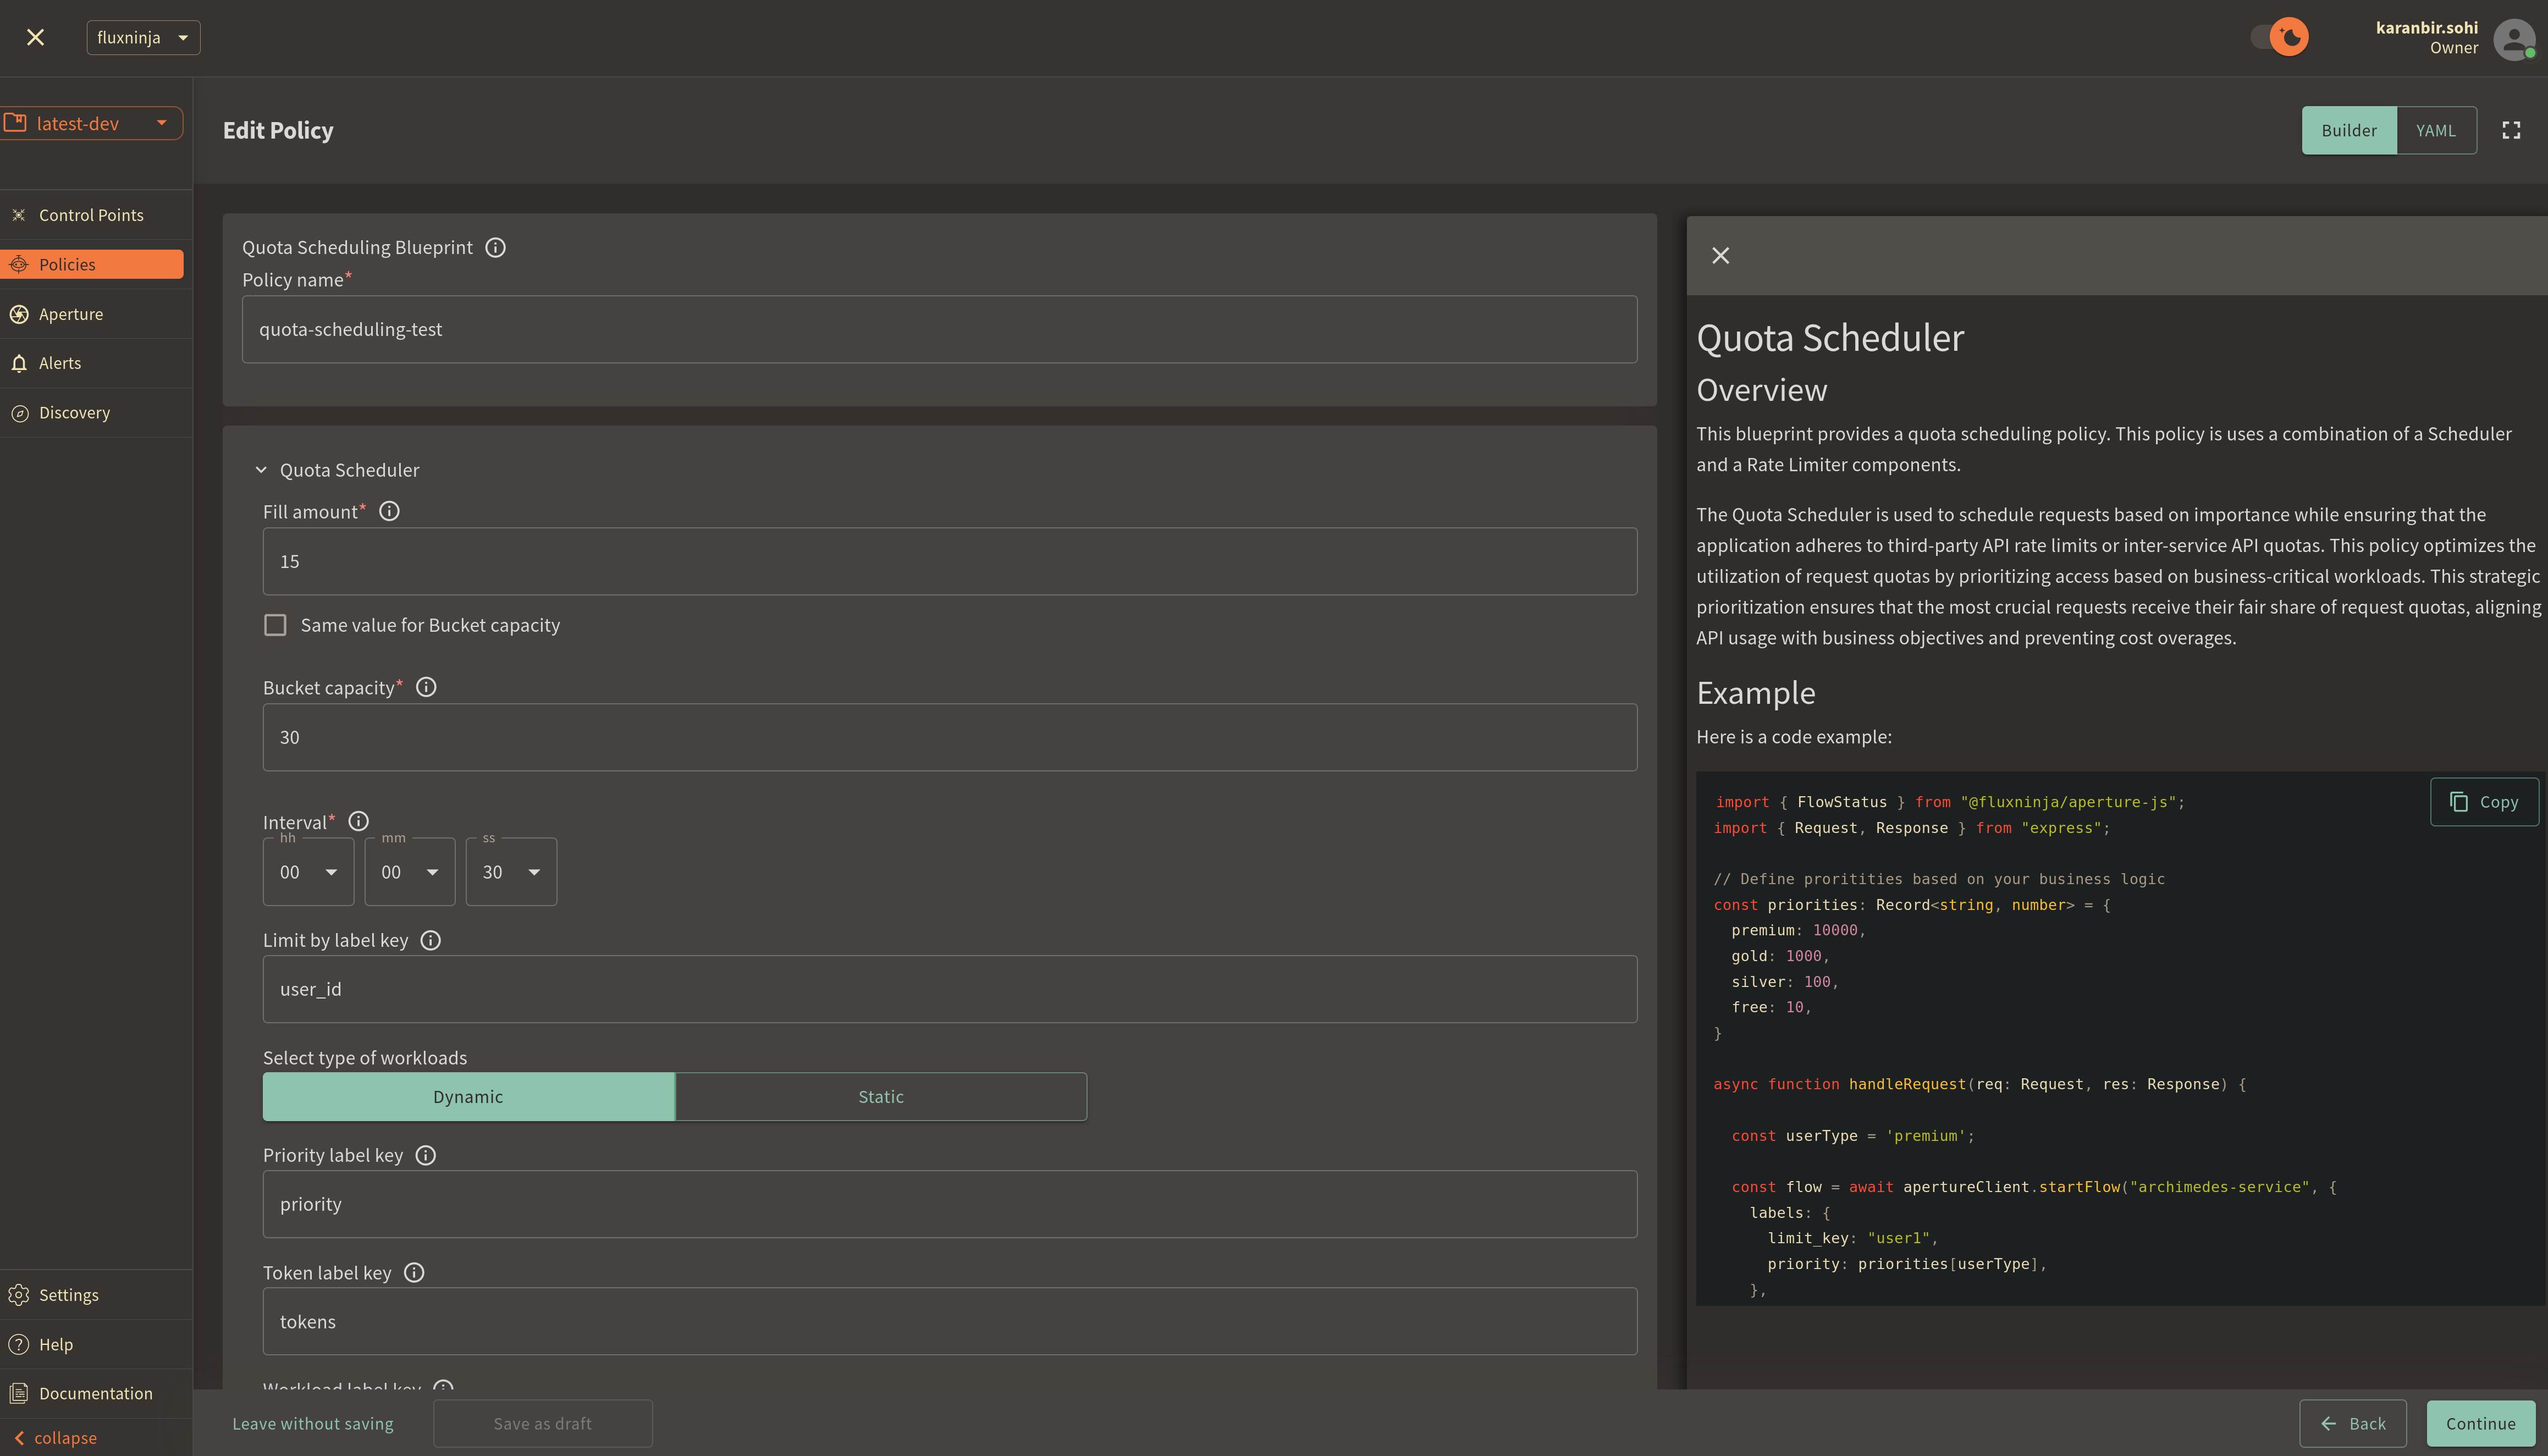Click info icon next to Token label key

pos(414,1272)
